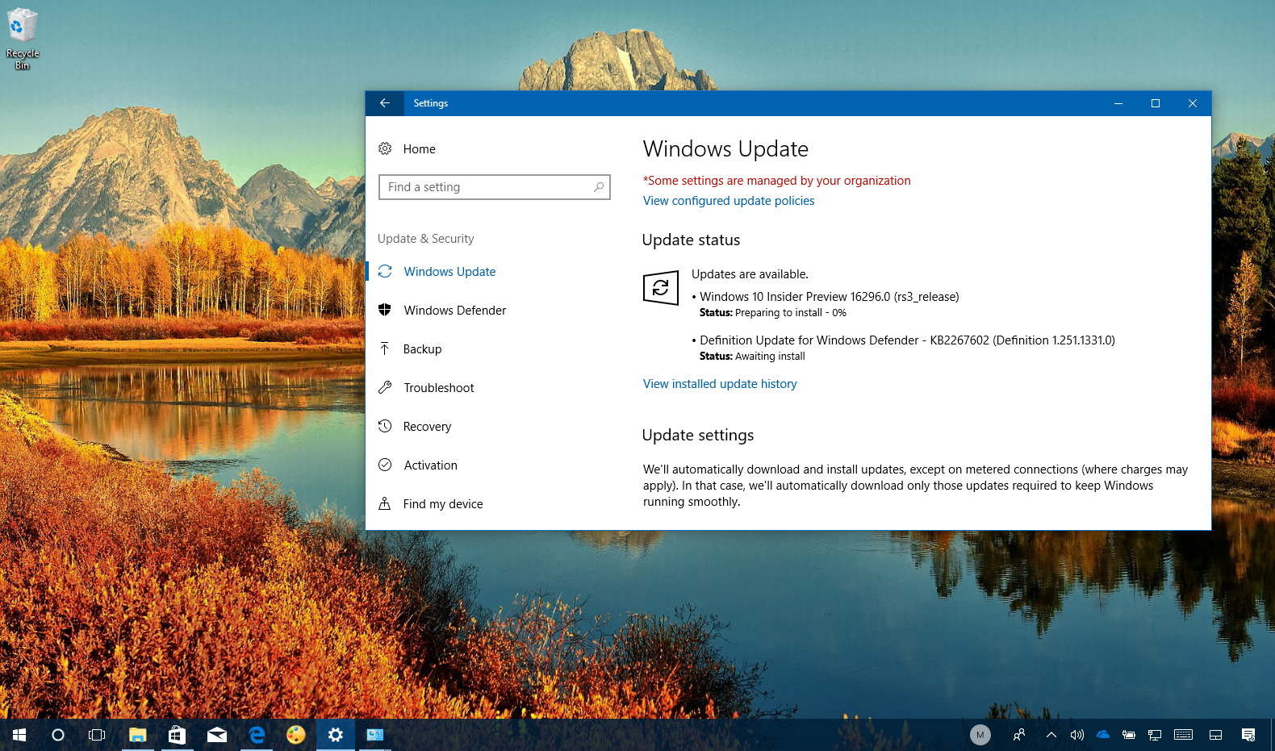Click the 'Awaiting install' status text
The image size is (1275, 751).
[x=770, y=357]
